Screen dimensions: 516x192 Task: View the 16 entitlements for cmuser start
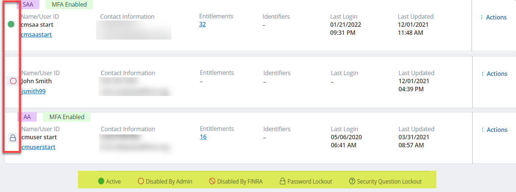[203, 137]
